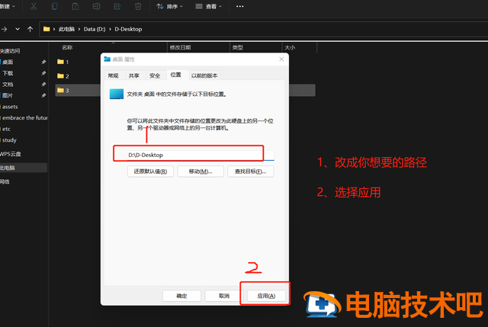Open 下载 in quick access sidebar
The width and height of the screenshot is (488, 327).
tap(8, 73)
